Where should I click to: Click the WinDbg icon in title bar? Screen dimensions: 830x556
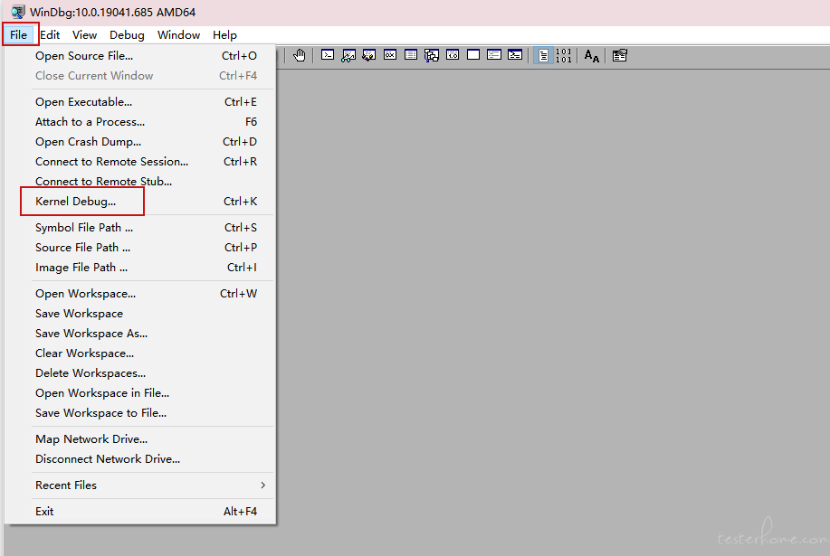click(18, 12)
